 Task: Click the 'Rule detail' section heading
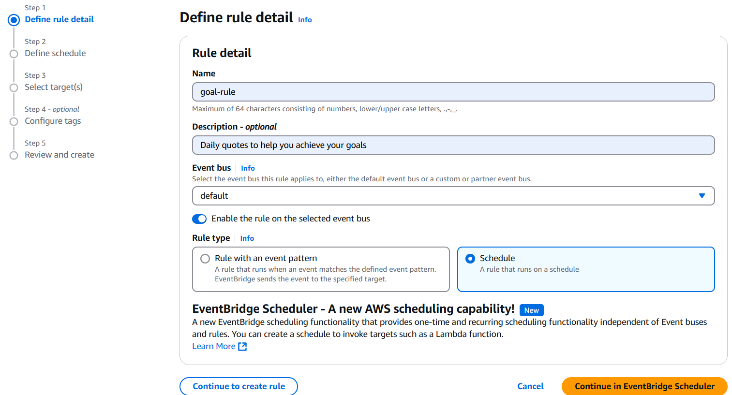[x=222, y=53]
